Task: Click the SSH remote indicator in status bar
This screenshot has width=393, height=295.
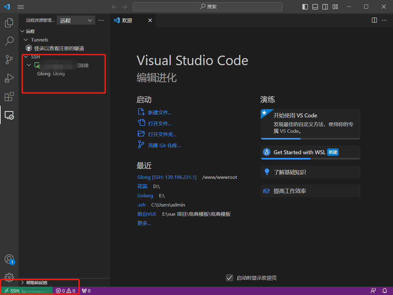Action: click(27, 291)
